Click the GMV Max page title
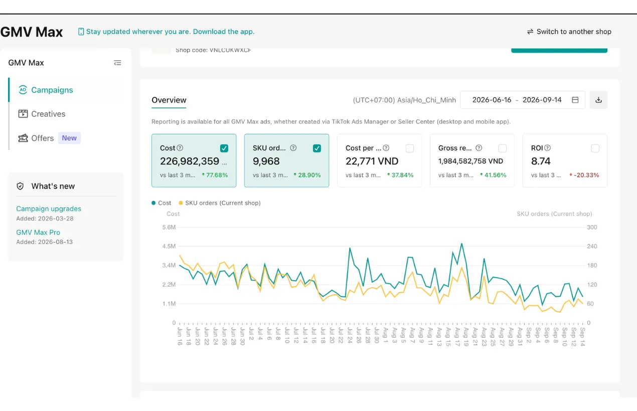 (32, 32)
